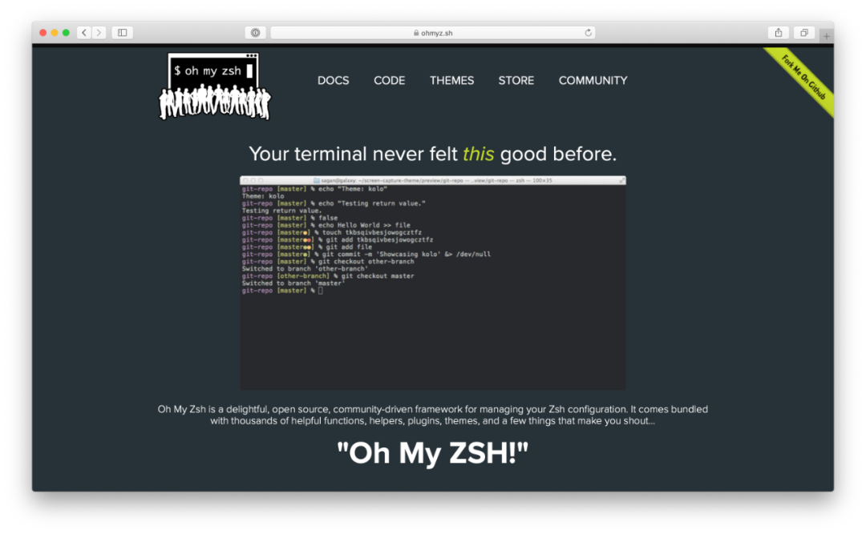Follow the Fork Me On Github ribbon
The height and width of the screenshot is (534, 866).
tap(804, 78)
